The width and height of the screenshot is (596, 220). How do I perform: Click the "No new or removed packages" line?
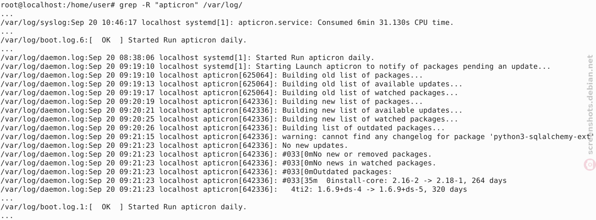(216, 154)
